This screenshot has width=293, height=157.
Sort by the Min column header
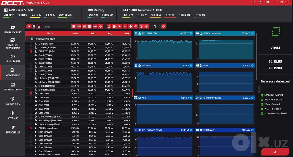93,33
